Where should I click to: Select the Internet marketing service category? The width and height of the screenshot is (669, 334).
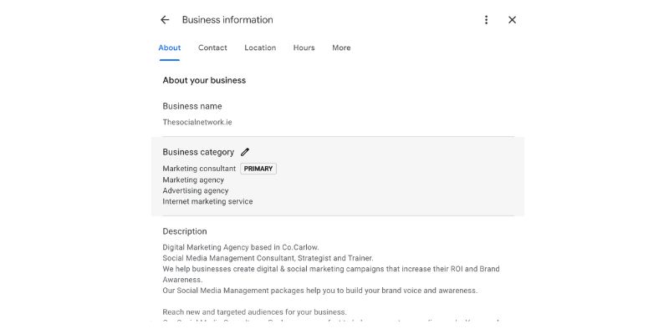(207, 201)
